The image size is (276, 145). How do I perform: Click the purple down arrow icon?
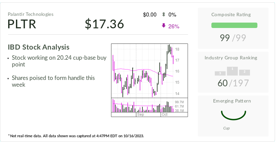pyautogui.click(x=164, y=26)
